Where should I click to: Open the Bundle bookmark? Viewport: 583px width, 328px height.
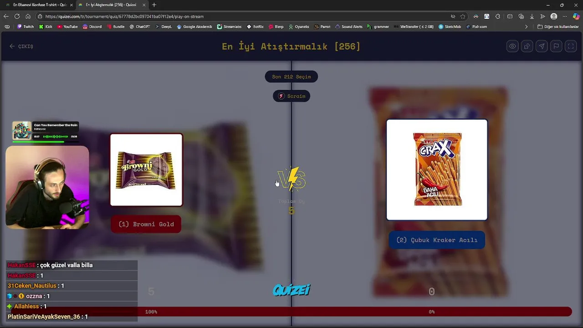[116, 26]
